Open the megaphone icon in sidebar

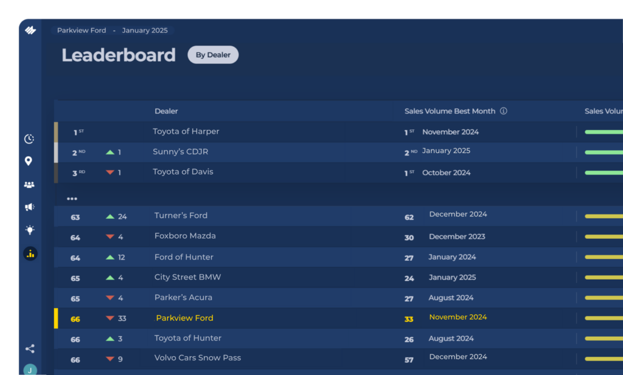pyautogui.click(x=30, y=207)
